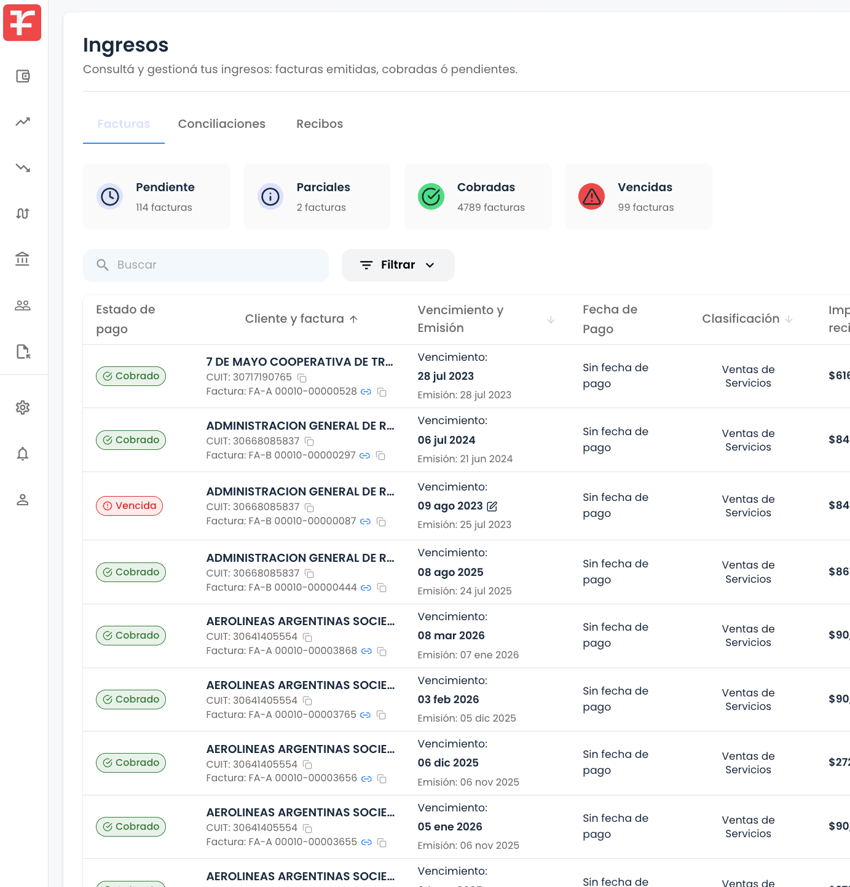Open the transfers arrows icon in sidebar

(x=23, y=213)
